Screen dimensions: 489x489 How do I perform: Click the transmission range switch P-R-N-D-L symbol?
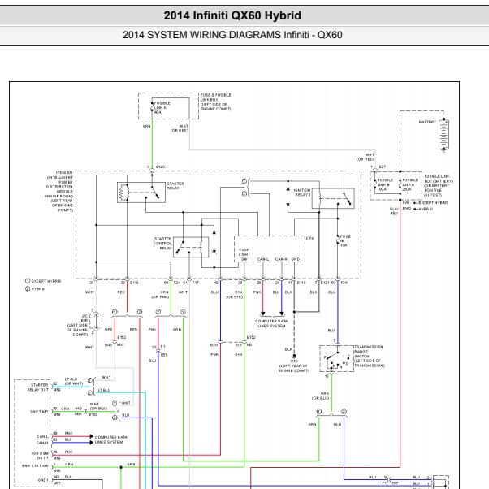(x=337, y=359)
